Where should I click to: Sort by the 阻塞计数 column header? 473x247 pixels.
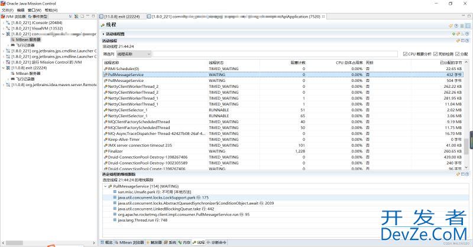pos(283,62)
